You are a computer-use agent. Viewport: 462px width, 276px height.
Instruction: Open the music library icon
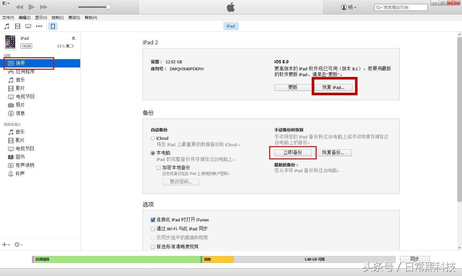pyautogui.click(x=7, y=26)
